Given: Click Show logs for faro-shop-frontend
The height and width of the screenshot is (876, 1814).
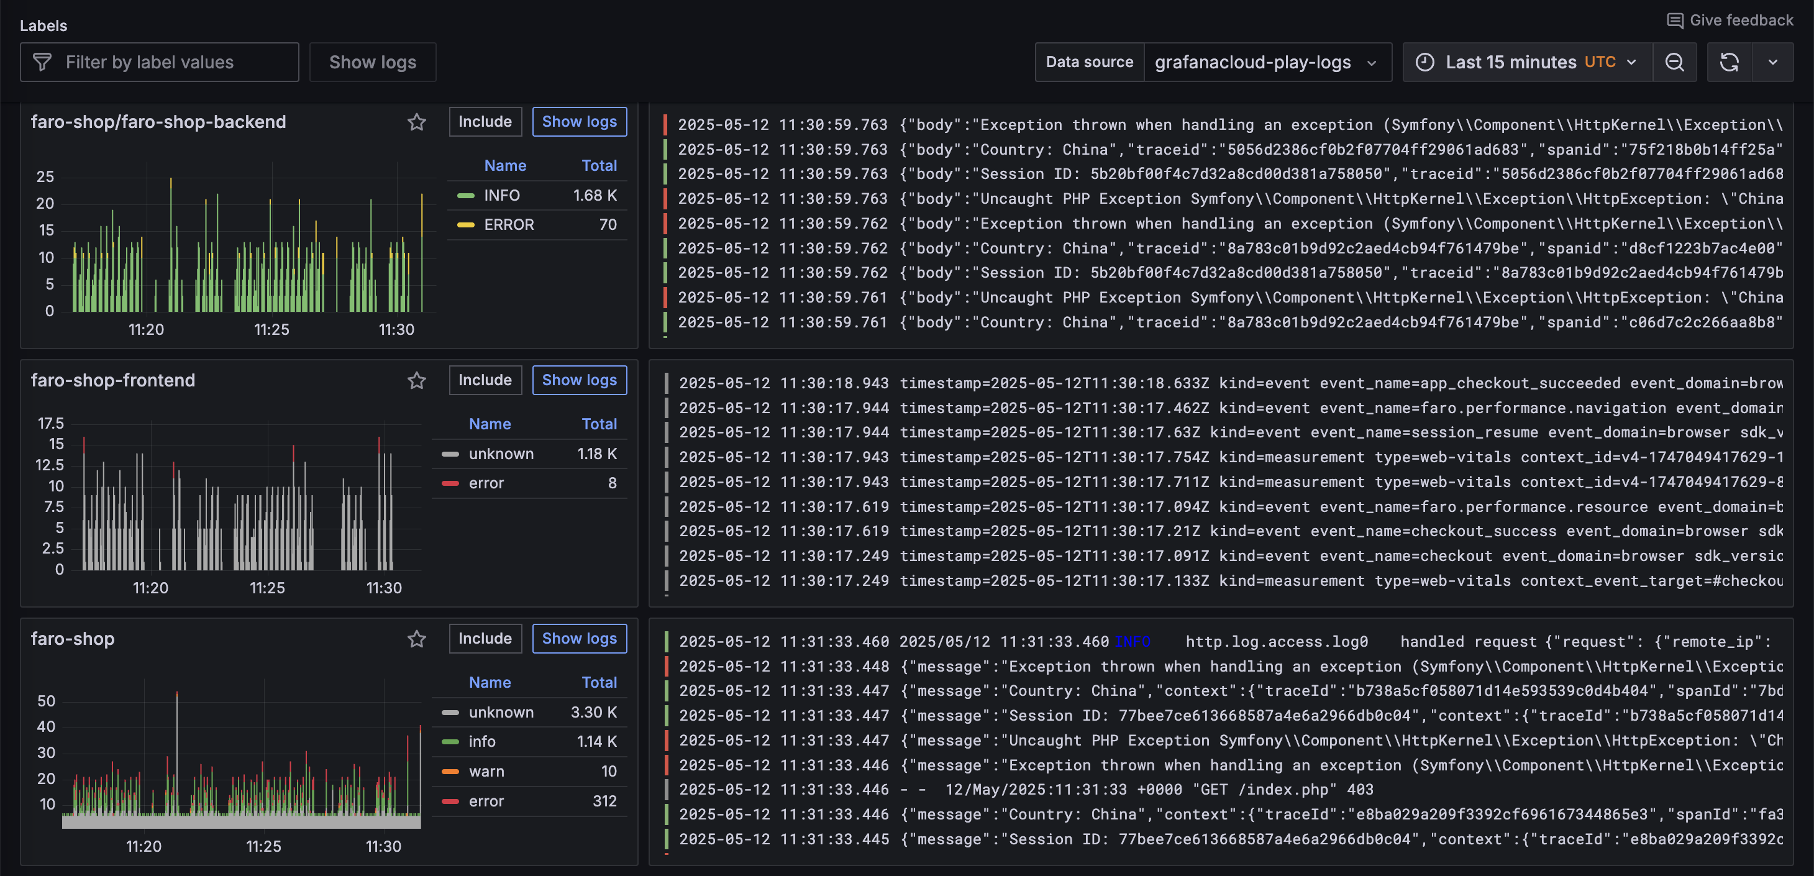Looking at the screenshot, I should 579,380.
